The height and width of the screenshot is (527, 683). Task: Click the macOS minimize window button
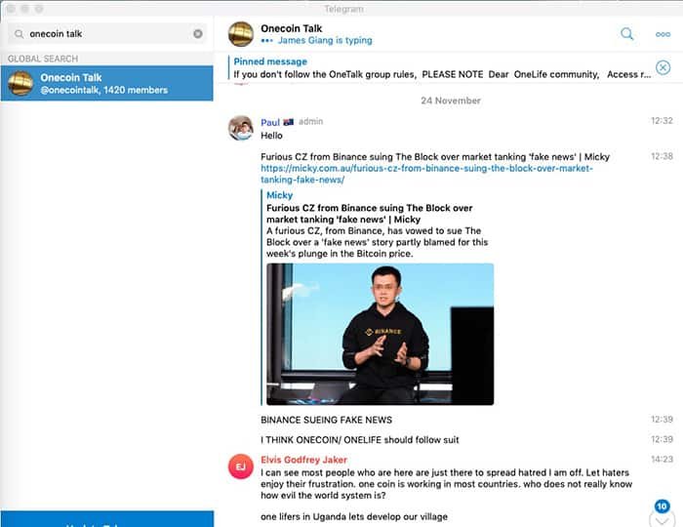(25, 9)
